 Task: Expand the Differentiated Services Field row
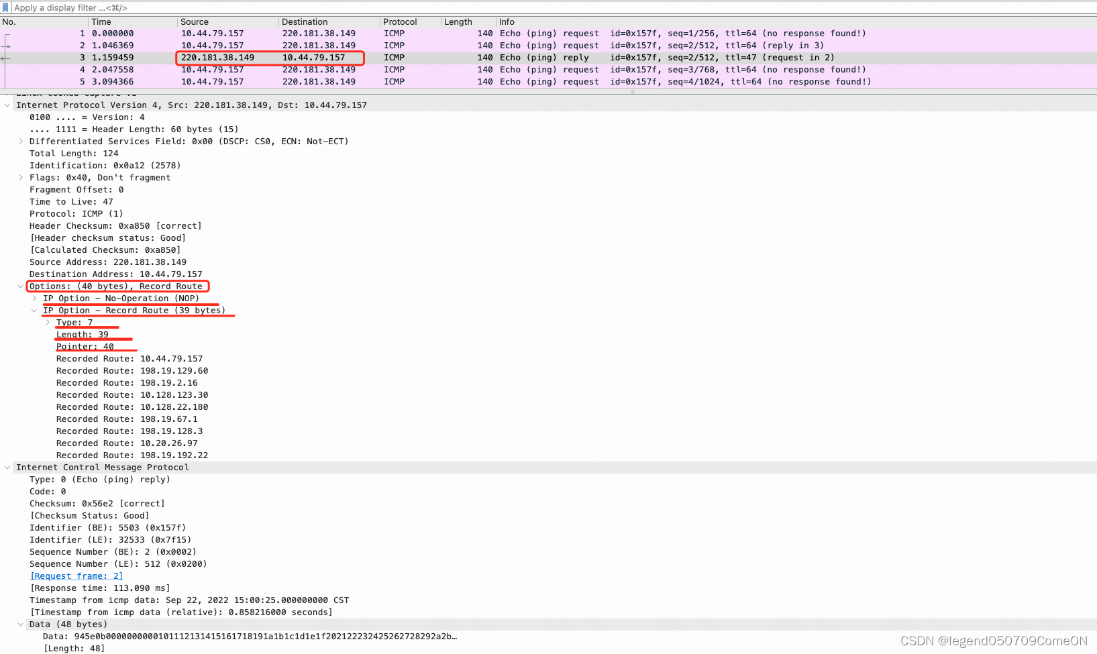[x=21, y=141]
